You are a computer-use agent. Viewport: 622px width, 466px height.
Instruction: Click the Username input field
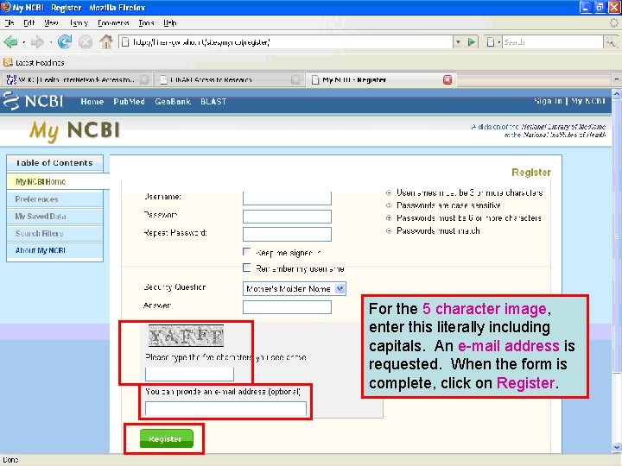287,198
